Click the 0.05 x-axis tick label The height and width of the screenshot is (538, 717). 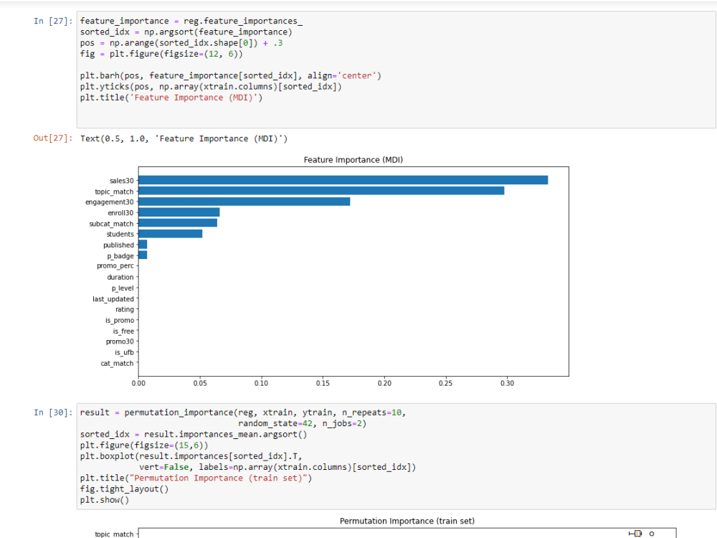pos(200,383)
